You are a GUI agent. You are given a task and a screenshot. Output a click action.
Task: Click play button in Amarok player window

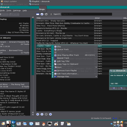point(122,88)
